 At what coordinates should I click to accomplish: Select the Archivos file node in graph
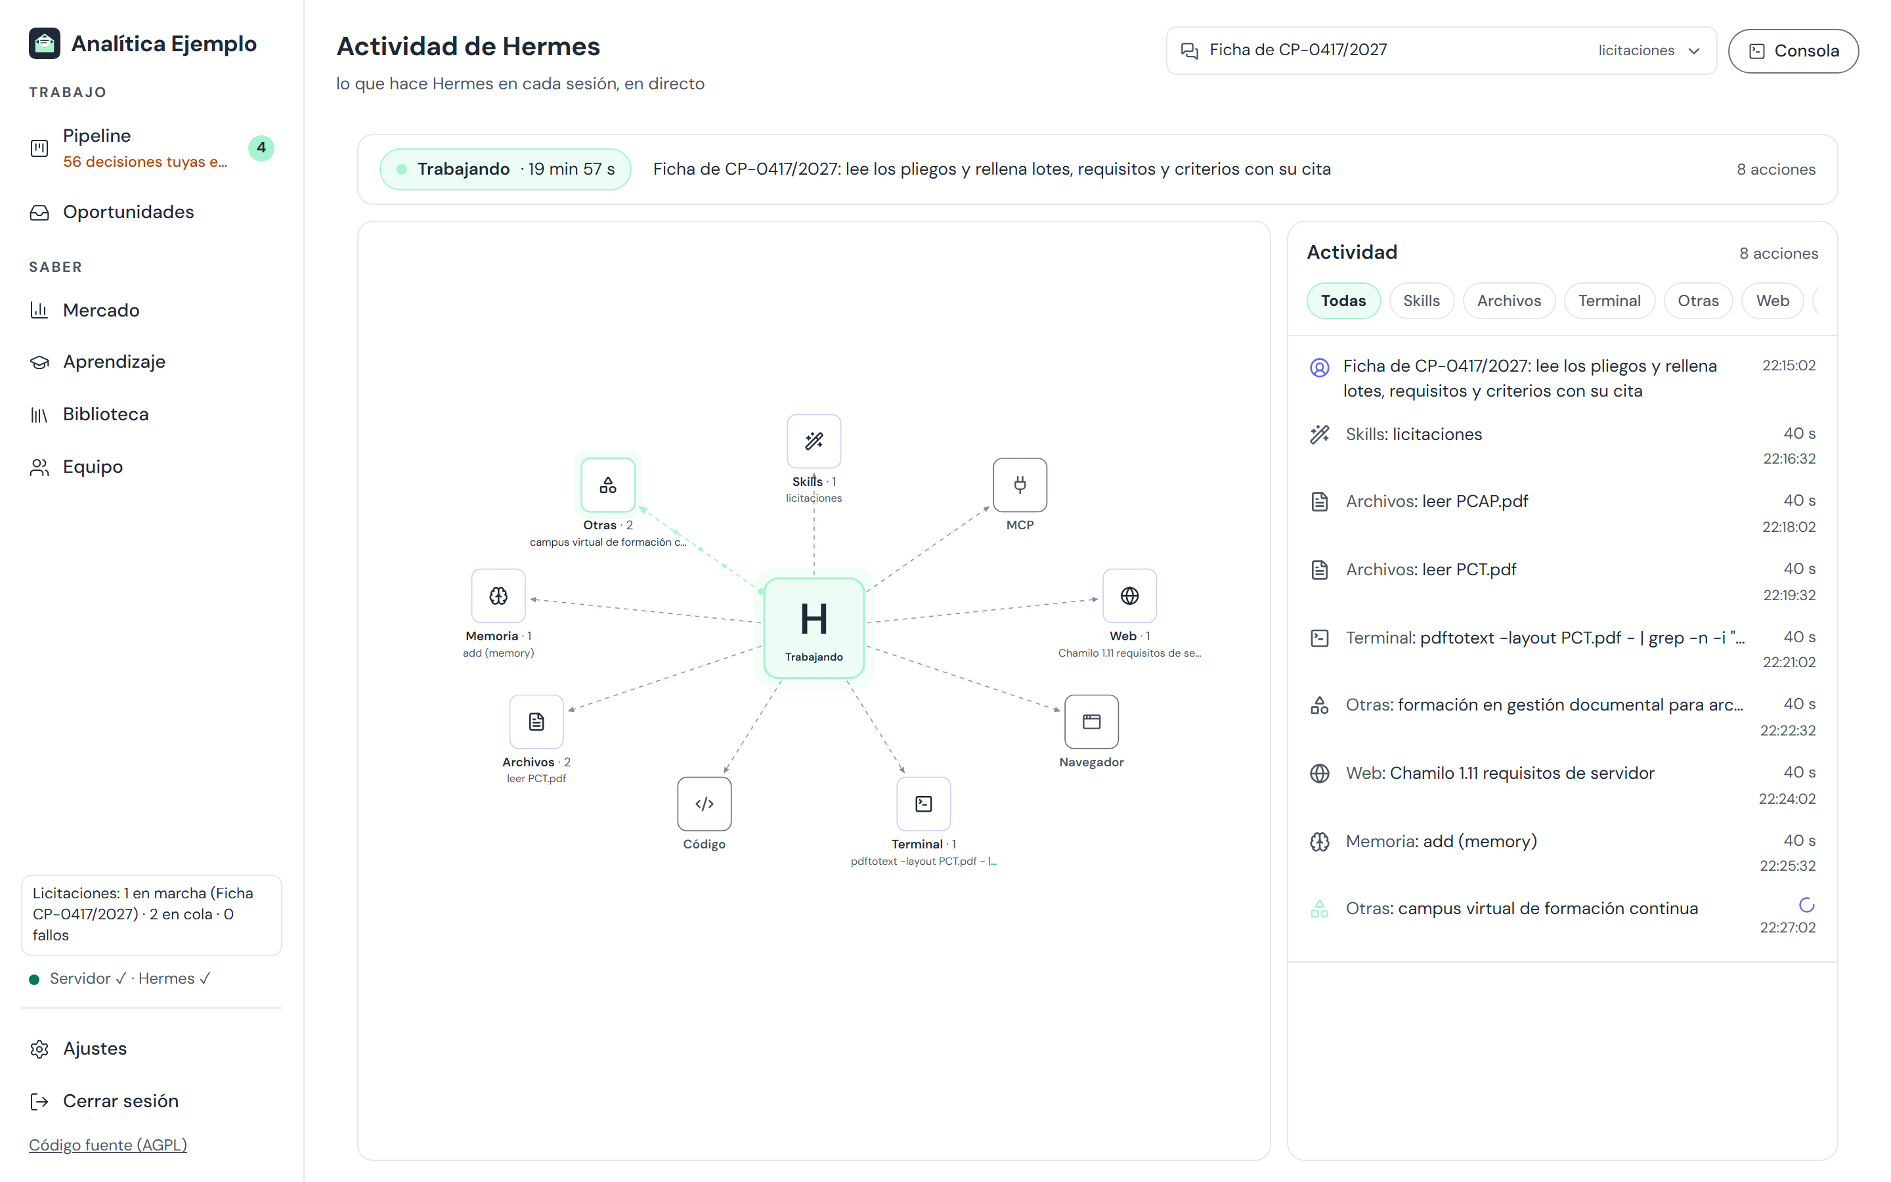pos(536,722)
